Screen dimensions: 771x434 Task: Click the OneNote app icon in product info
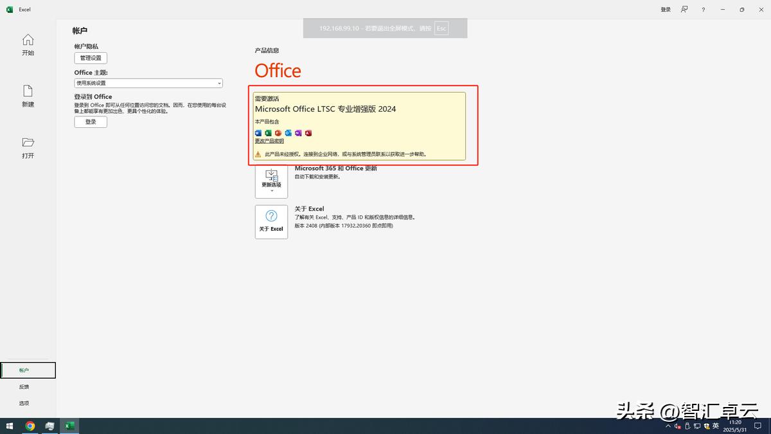pos(298,133)
